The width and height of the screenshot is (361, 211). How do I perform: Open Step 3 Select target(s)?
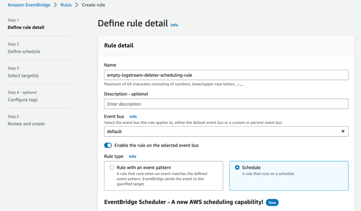23,75
